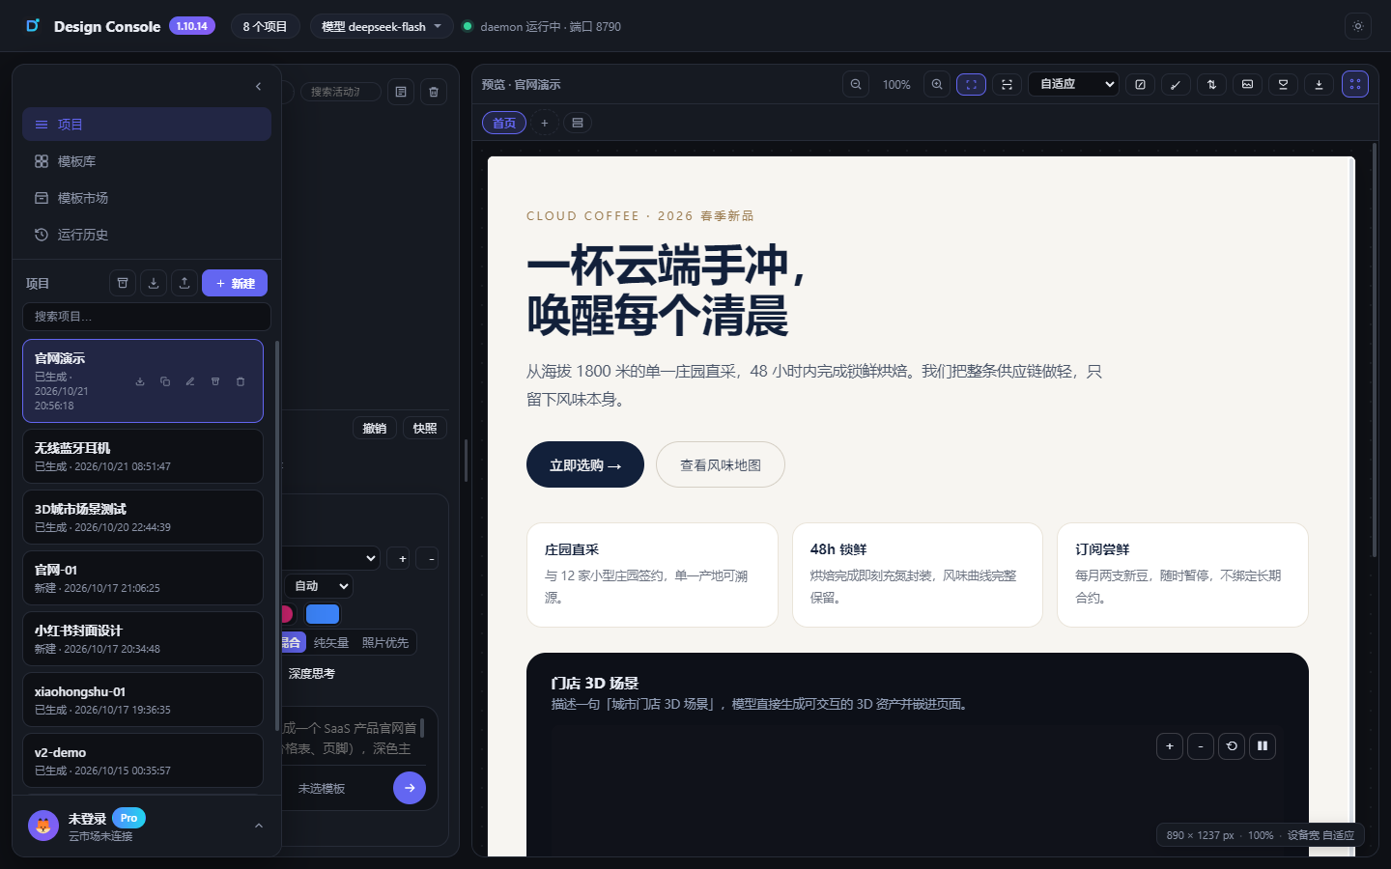Open the 模板市场 sidebar menu item
1391x869 pixels.
(147, 198)
